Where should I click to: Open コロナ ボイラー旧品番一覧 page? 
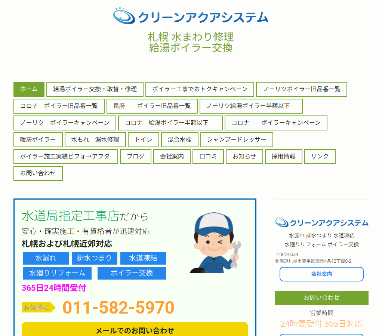[x=59, y=106]
